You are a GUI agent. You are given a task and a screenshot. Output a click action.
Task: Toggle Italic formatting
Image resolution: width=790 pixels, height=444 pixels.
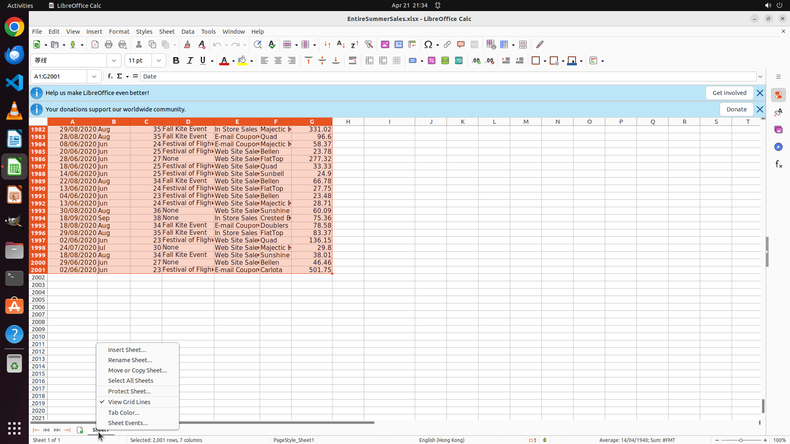point(190,61)
